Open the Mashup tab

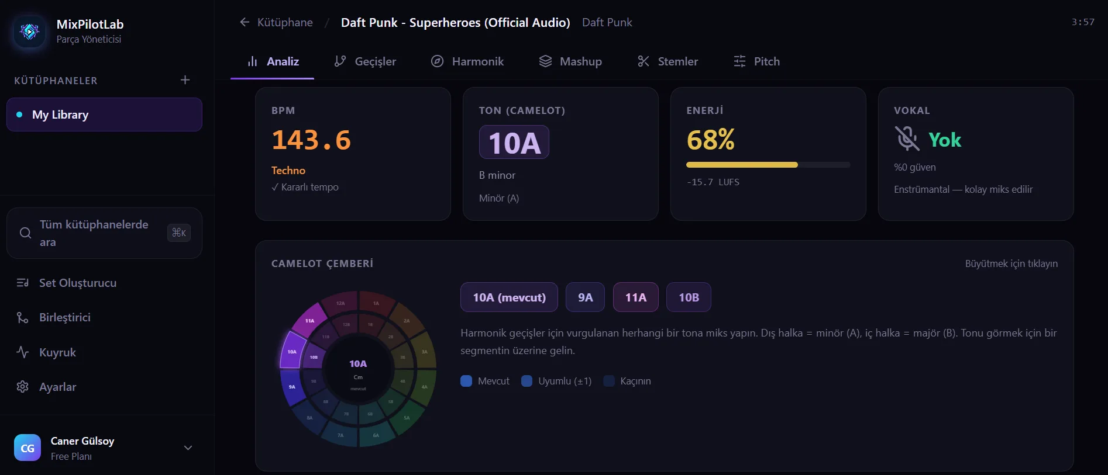click(x=570, y=61)
